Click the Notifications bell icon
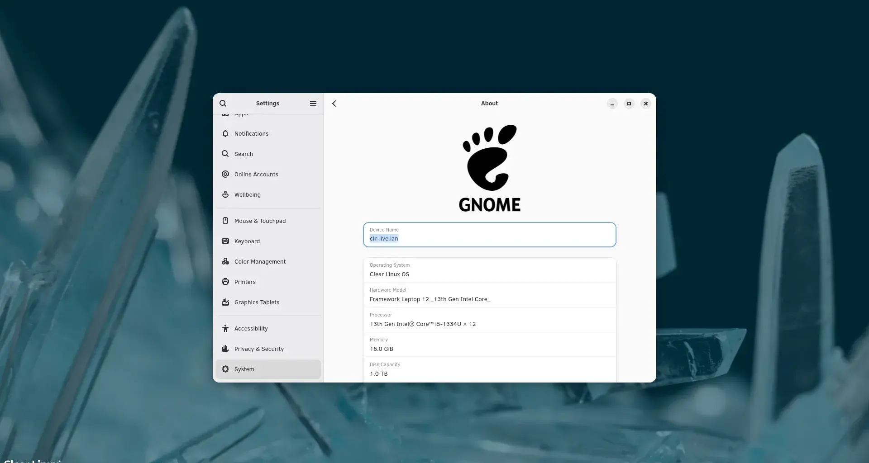 (x=225, y=133)
